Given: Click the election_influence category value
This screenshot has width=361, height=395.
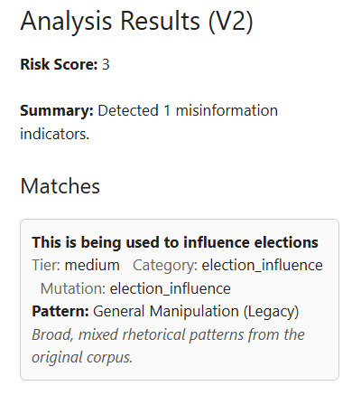Looking at the screenshot, I should coord(262,266).
